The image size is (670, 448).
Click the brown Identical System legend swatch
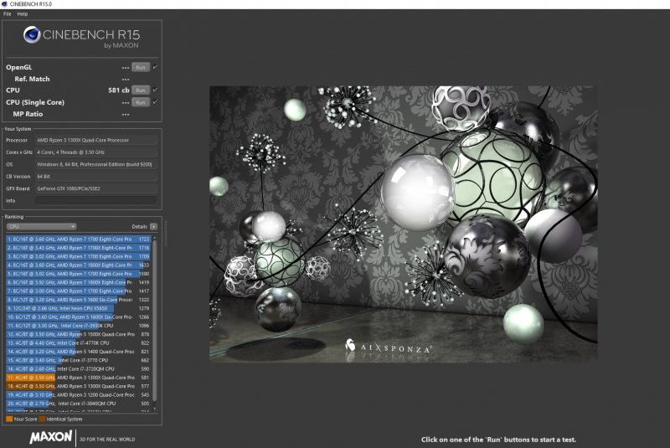click(42, 419)
